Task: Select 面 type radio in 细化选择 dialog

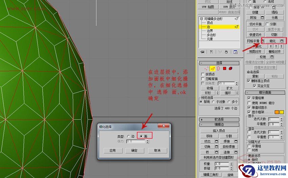Action: 141,136
